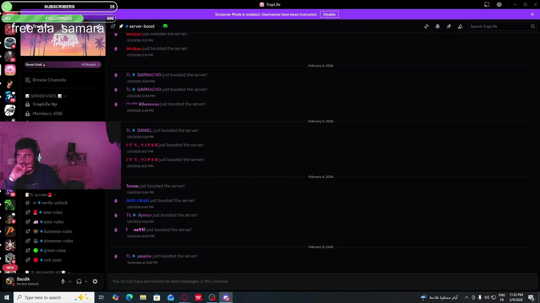Open headphone output options dropdown arrow

tap(86, 282)
